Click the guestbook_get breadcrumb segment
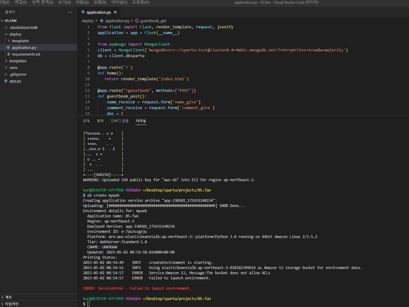 [x=153, y=21]
